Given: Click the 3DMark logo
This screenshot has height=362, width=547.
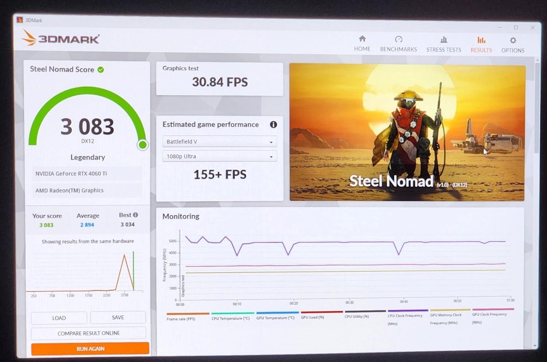Looking at the screenshot, I should click(60, 38).
